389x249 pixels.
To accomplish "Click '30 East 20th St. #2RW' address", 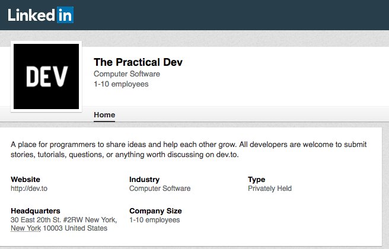I will (x=47, y=220).
